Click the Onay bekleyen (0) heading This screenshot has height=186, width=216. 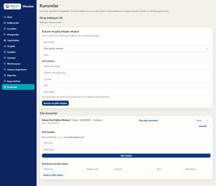pyautogui.click(x=51, y=18)
